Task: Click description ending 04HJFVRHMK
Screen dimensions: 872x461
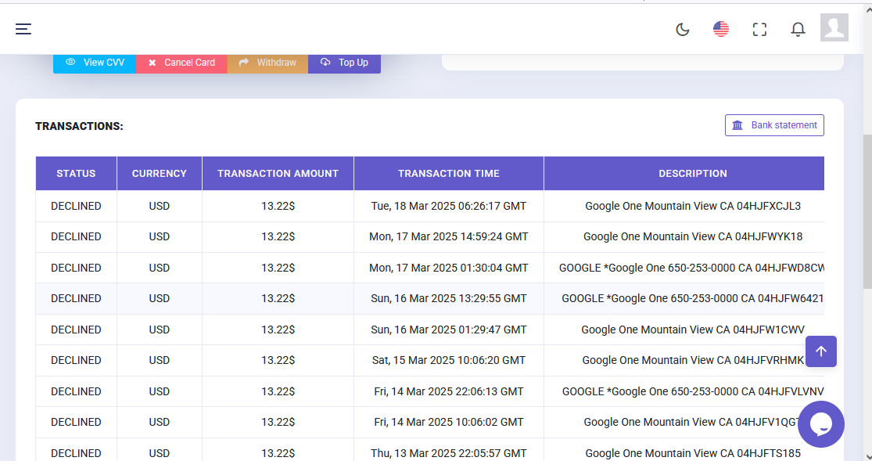Action: [x=693, y=360]
